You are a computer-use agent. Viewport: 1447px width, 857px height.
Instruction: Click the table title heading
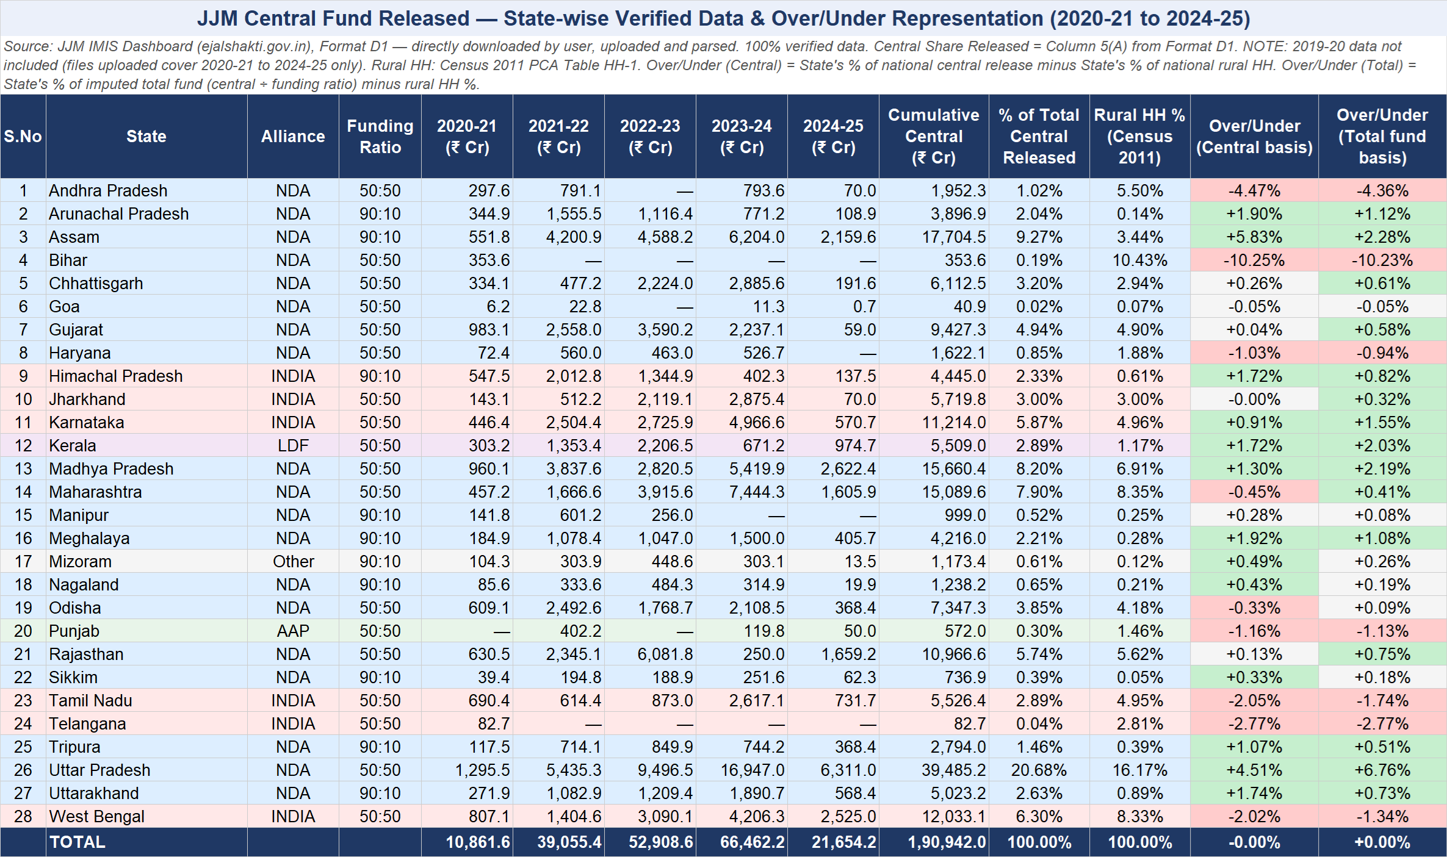[723, 18]
